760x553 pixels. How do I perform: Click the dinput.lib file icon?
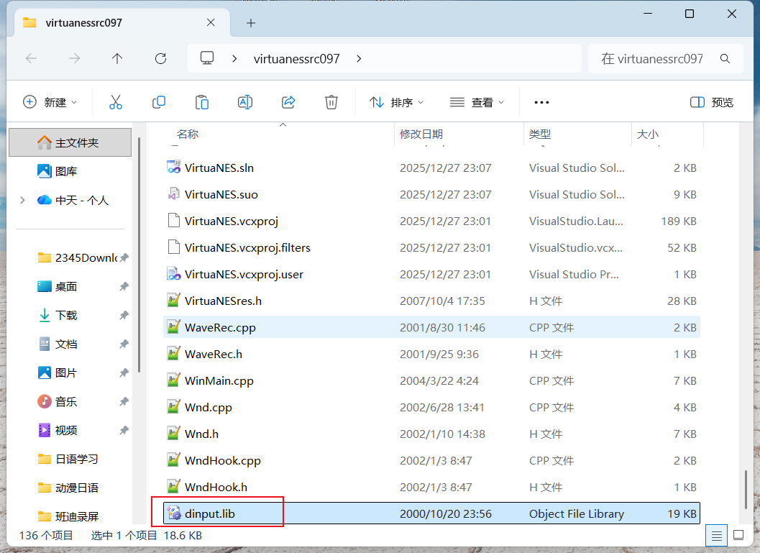173,513
